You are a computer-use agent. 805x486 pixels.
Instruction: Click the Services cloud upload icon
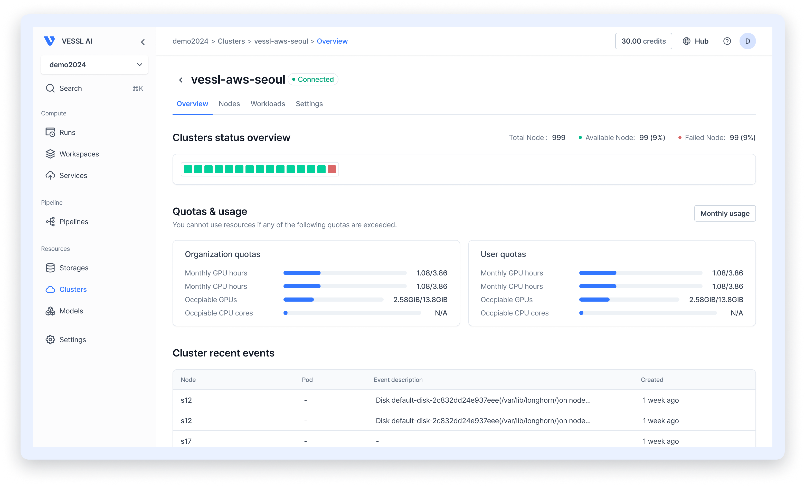[50, 175]
